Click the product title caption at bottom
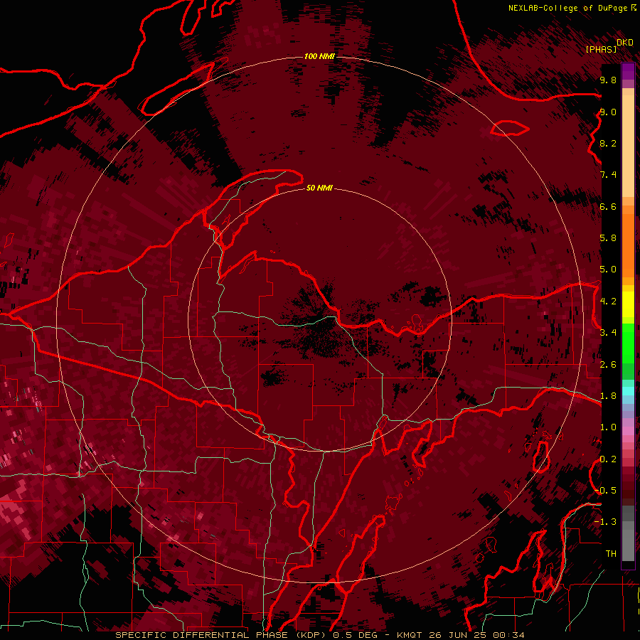The height and width of the screenshot is (640, 640). tap(319, 635)
